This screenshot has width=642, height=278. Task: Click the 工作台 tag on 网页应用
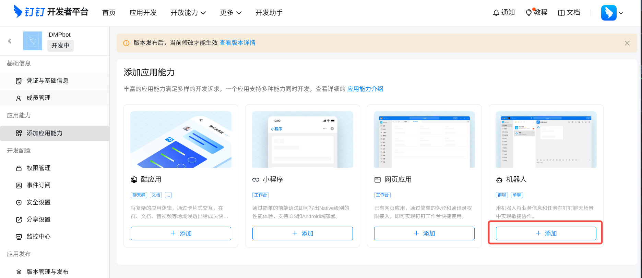coord(382,195)
